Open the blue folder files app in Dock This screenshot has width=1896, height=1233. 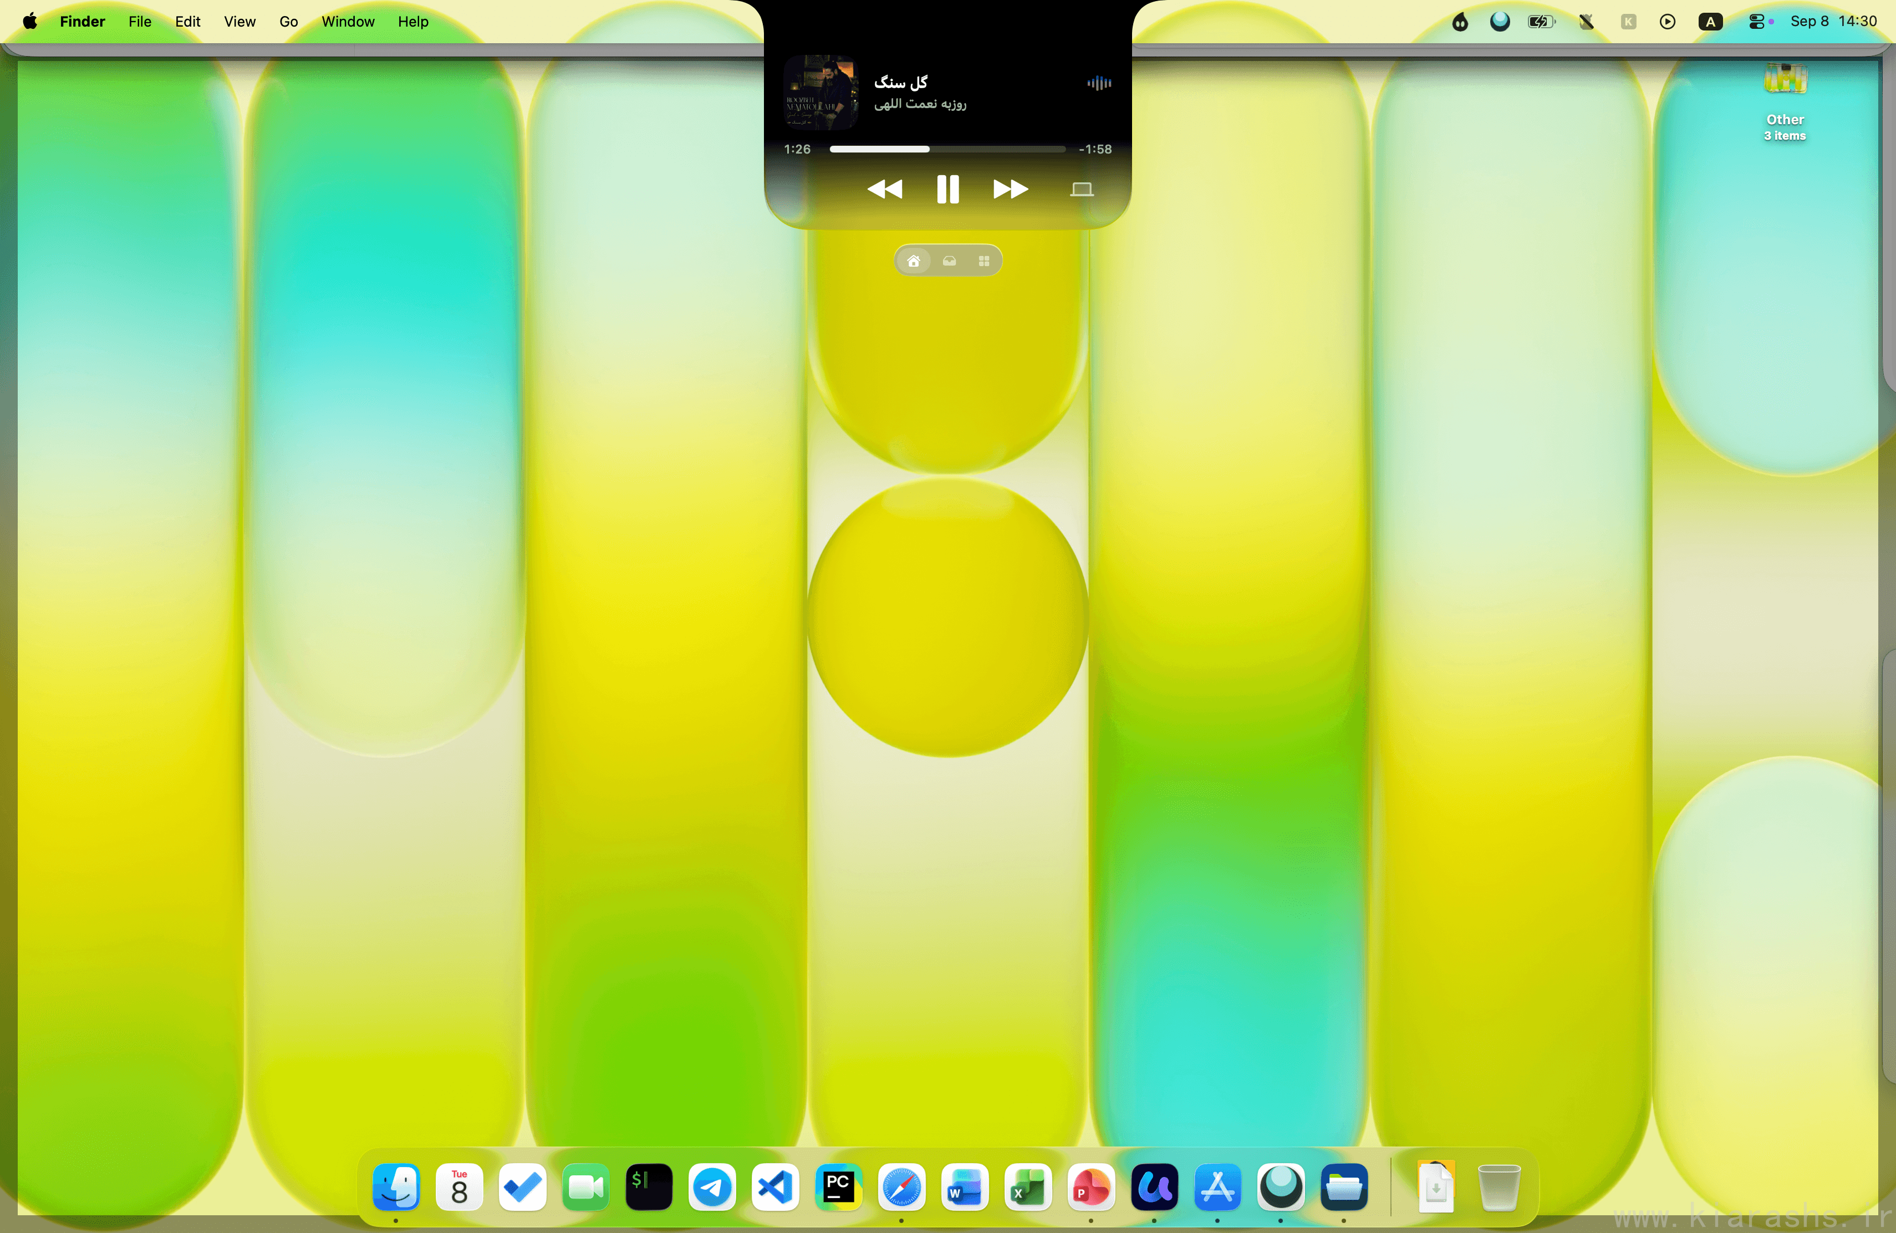click(x=1344, y=1188)
